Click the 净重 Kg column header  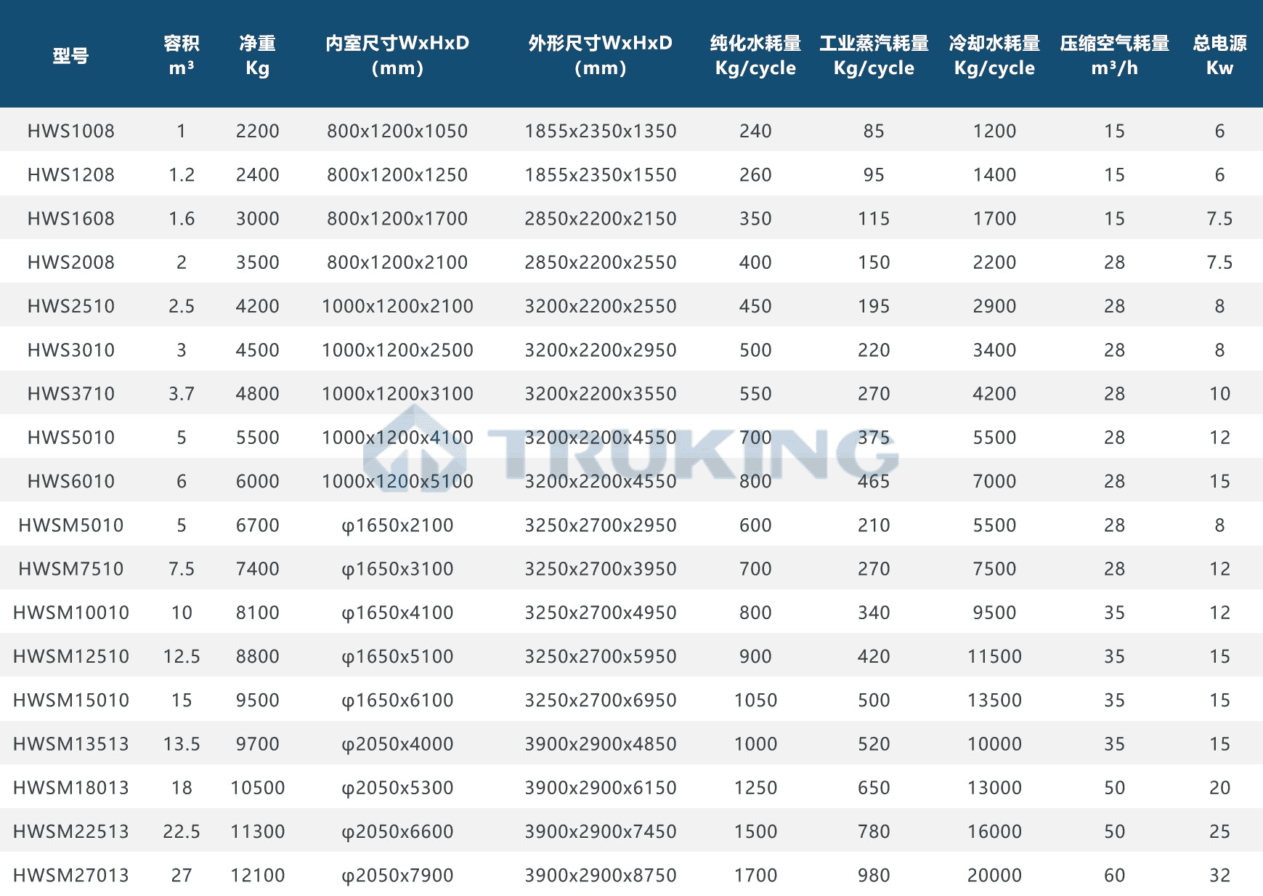[257, 55]
